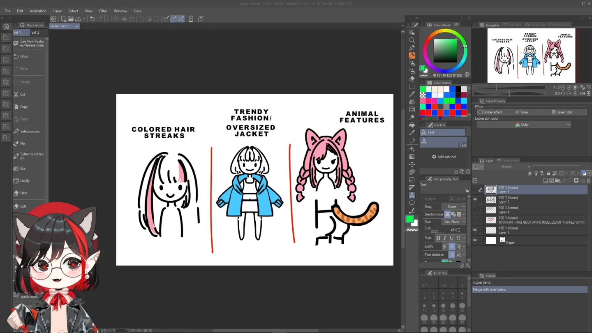
Task: Delete layer with trash icon
Action: point(589,180)
